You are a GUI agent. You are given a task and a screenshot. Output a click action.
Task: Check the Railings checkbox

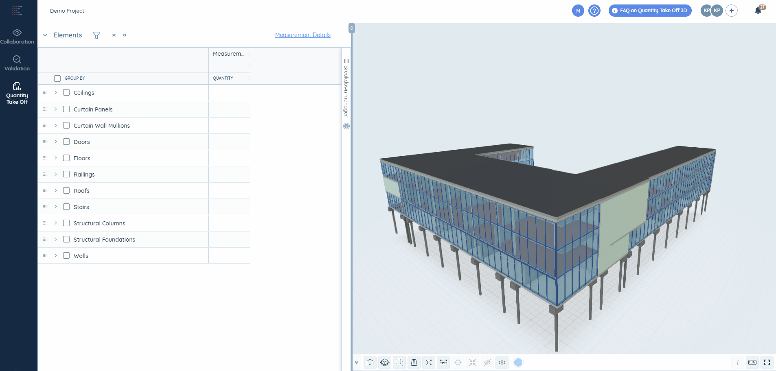point(66,174)
